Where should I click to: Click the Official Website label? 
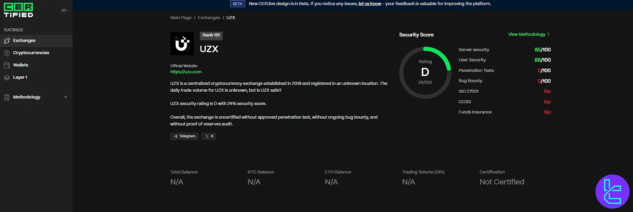pyautogui.click(x=184, y=66)
